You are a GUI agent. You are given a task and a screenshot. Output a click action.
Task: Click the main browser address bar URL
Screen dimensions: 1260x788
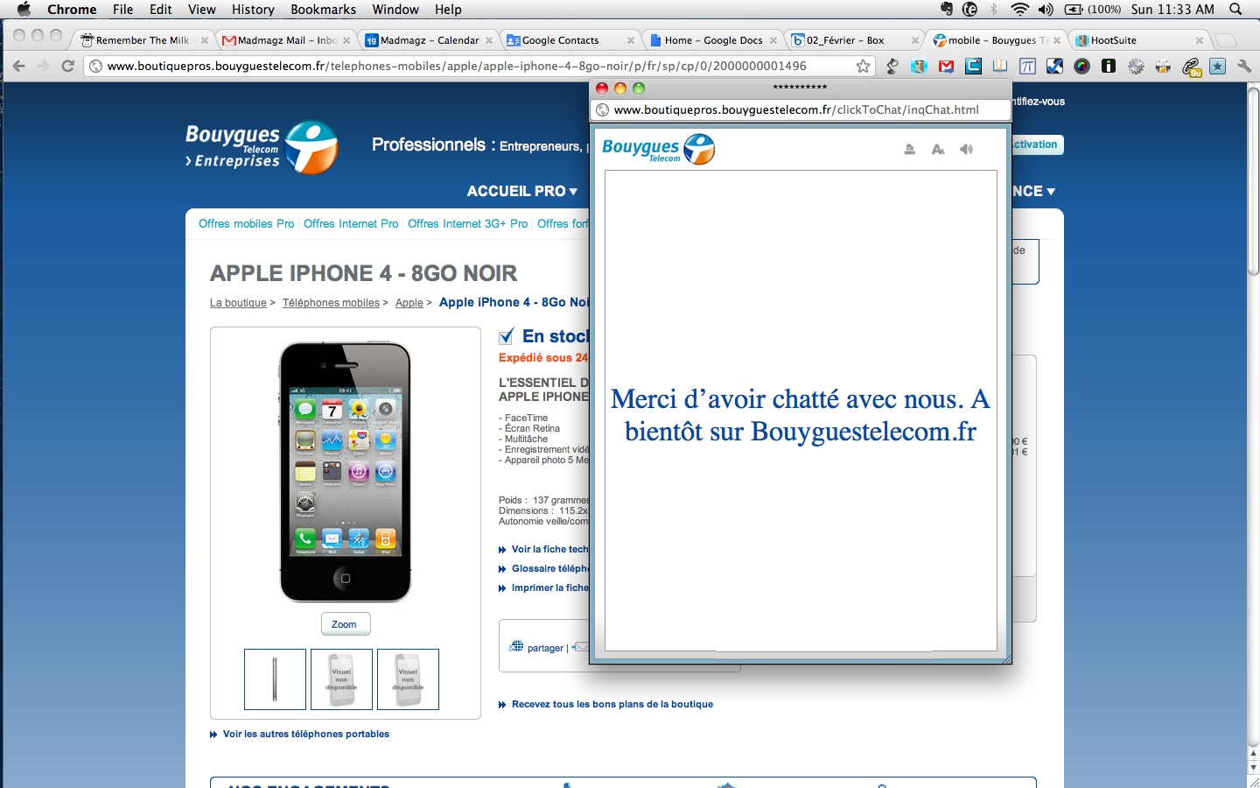(455, 67)
